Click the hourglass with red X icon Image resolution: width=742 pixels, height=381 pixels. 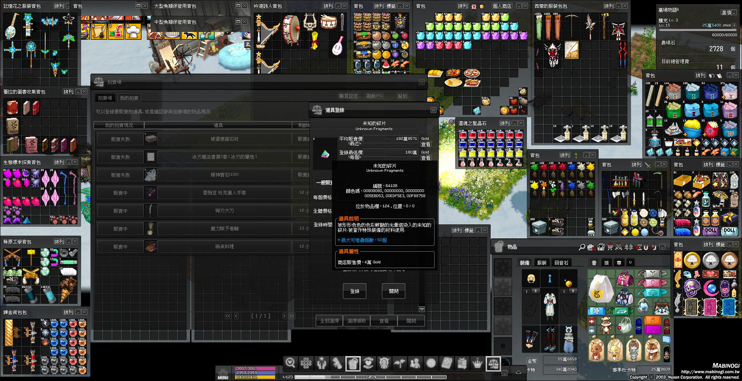point(639,247)
